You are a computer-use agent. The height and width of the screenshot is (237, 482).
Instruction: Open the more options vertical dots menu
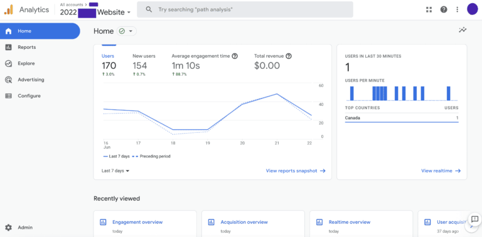pos(458,9)
